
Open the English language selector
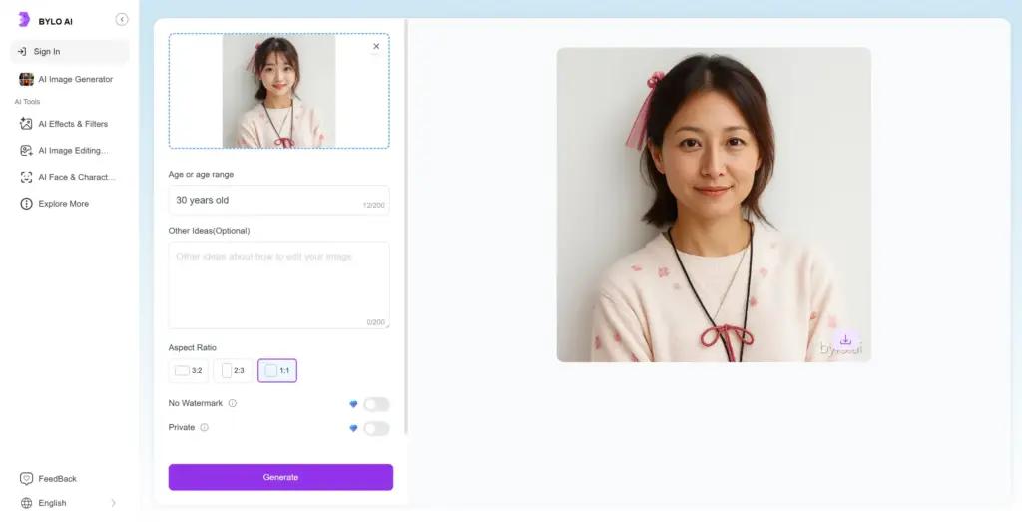pyautogui.click(x=68, y=503)
